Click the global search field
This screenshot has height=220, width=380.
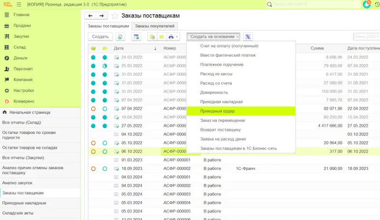(316, 5)
